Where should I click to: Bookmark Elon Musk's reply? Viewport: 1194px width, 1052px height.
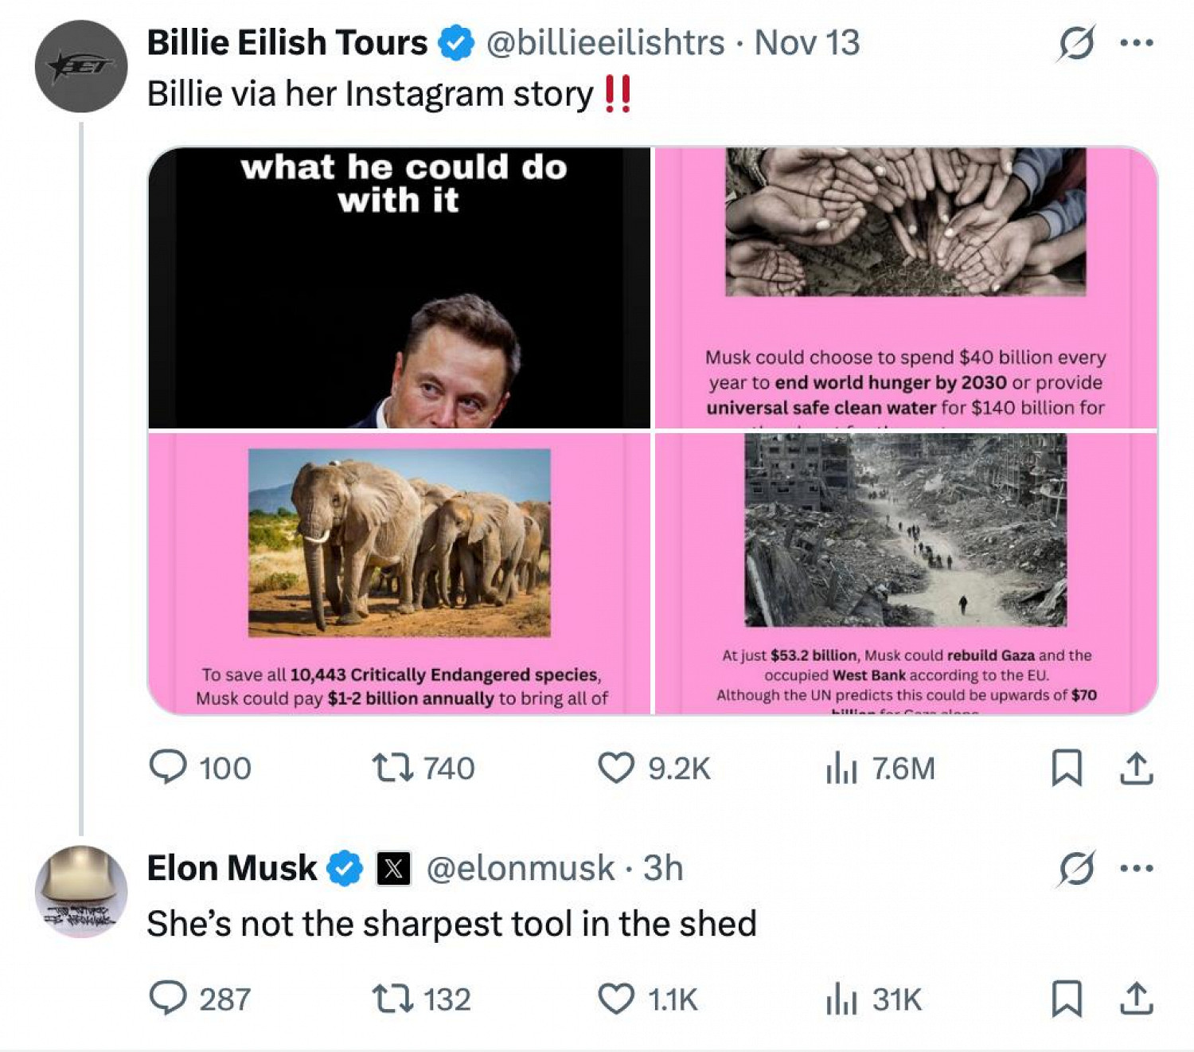coord(1067,999)
